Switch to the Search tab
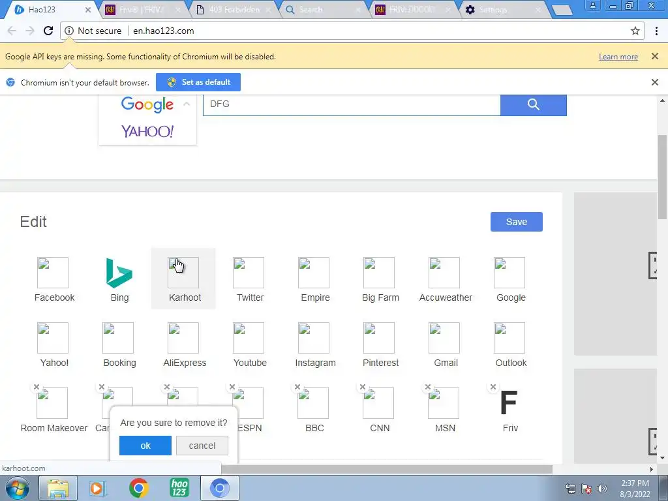Viewport: 668px width, 501px height. click(x=323, y=9)
